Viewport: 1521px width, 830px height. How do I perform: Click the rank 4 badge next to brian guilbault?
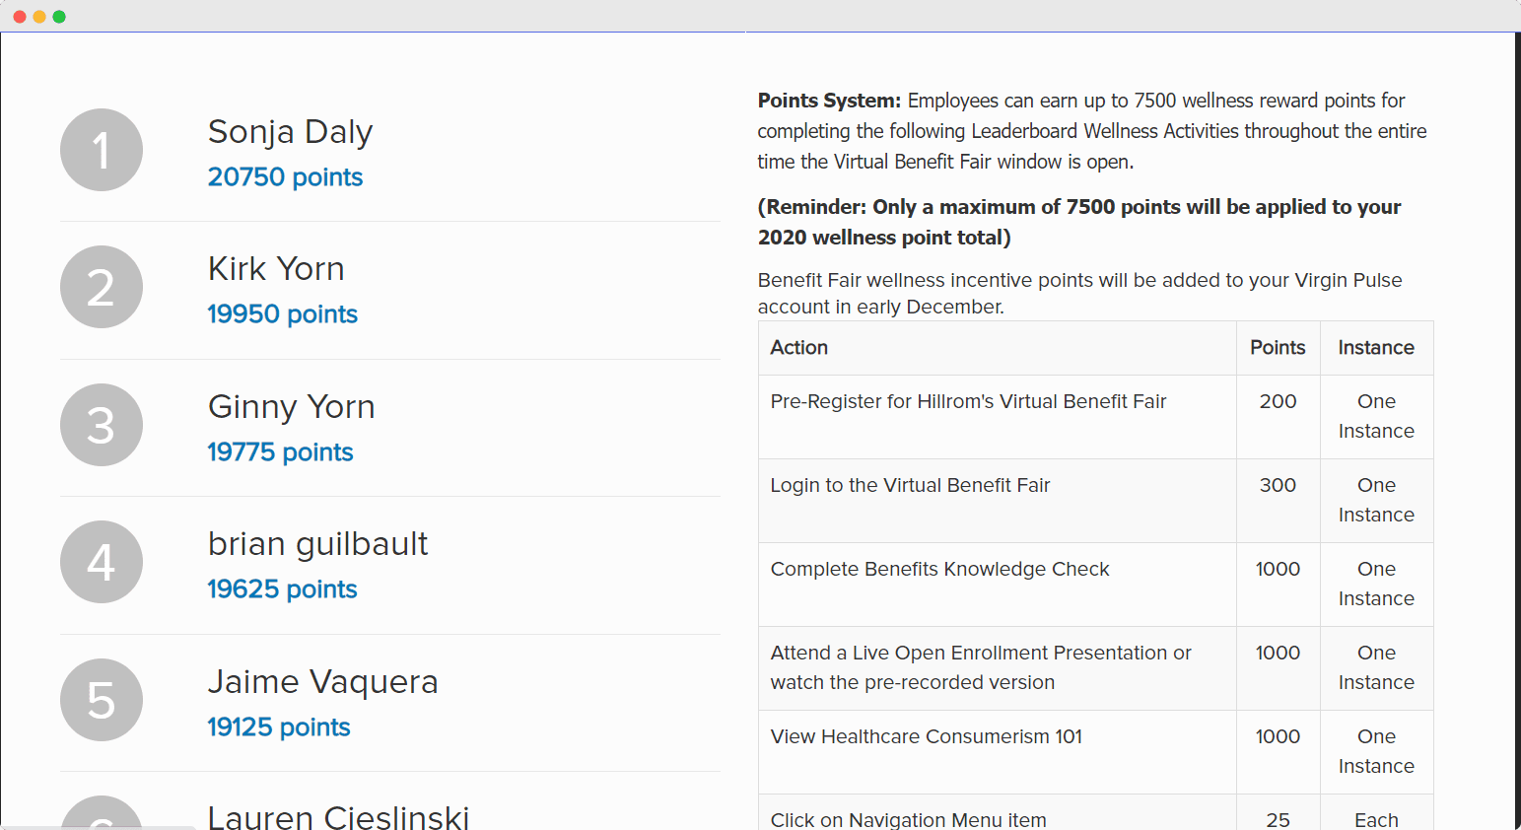point(101,562)
